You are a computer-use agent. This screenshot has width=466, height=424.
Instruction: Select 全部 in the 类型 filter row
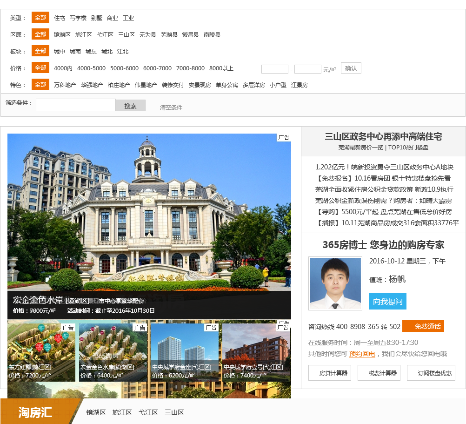(40, 18)
